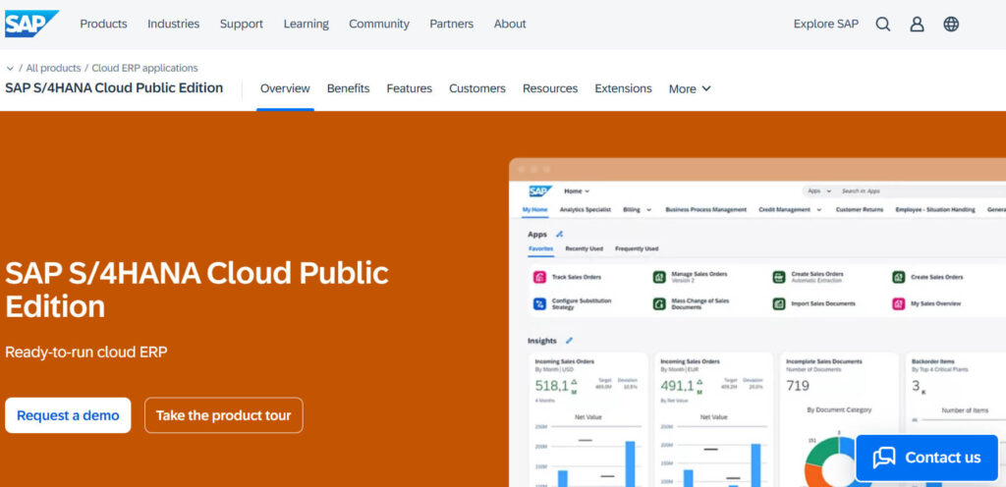Expand the More menu in product navigation
This screenshot has height=487, width=1006.
click(690, 89)
